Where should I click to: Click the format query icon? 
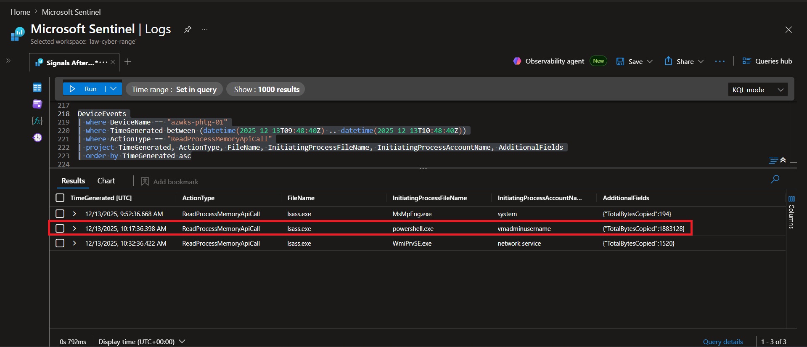[773, 160]
